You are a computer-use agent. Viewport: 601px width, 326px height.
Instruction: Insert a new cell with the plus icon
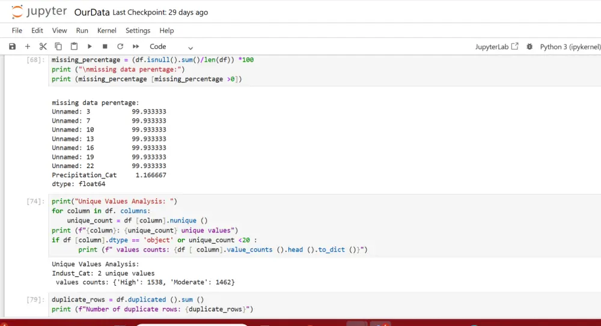point(28,46)
